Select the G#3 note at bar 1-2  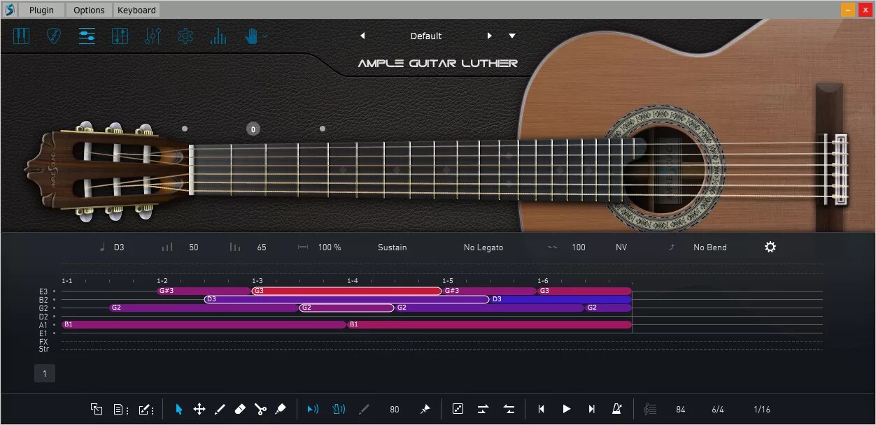[x=204, y=291]
